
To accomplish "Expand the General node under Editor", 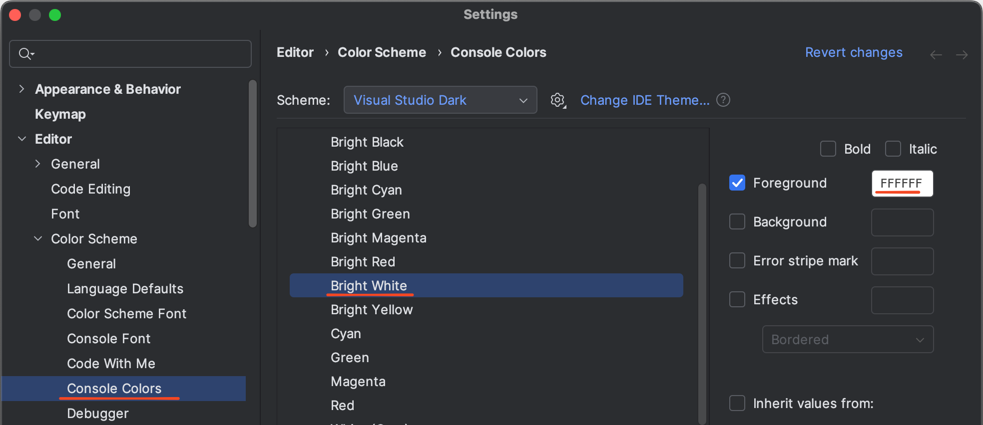I will tap(38, 164).
